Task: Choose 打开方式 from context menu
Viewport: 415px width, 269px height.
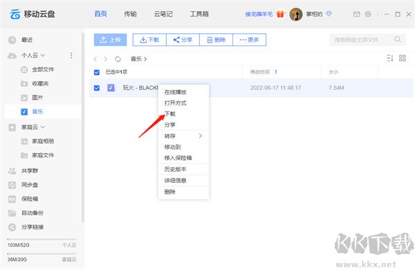Action: [x=183, y=103]
